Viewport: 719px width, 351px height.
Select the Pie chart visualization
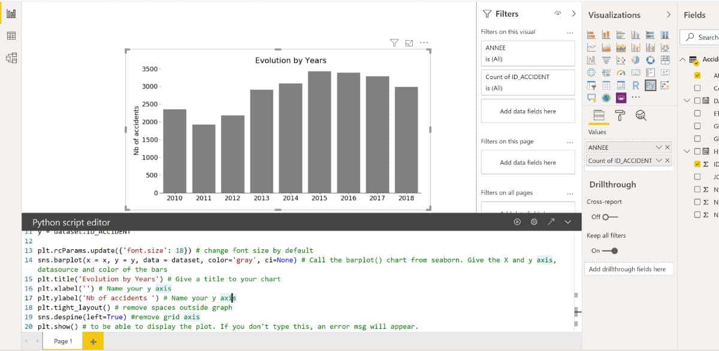[x=636, y=60]
